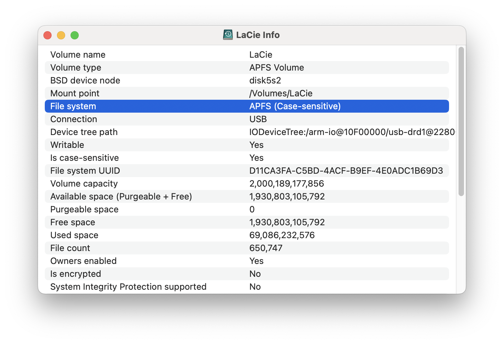Select the Mount point label

point(75,93)
